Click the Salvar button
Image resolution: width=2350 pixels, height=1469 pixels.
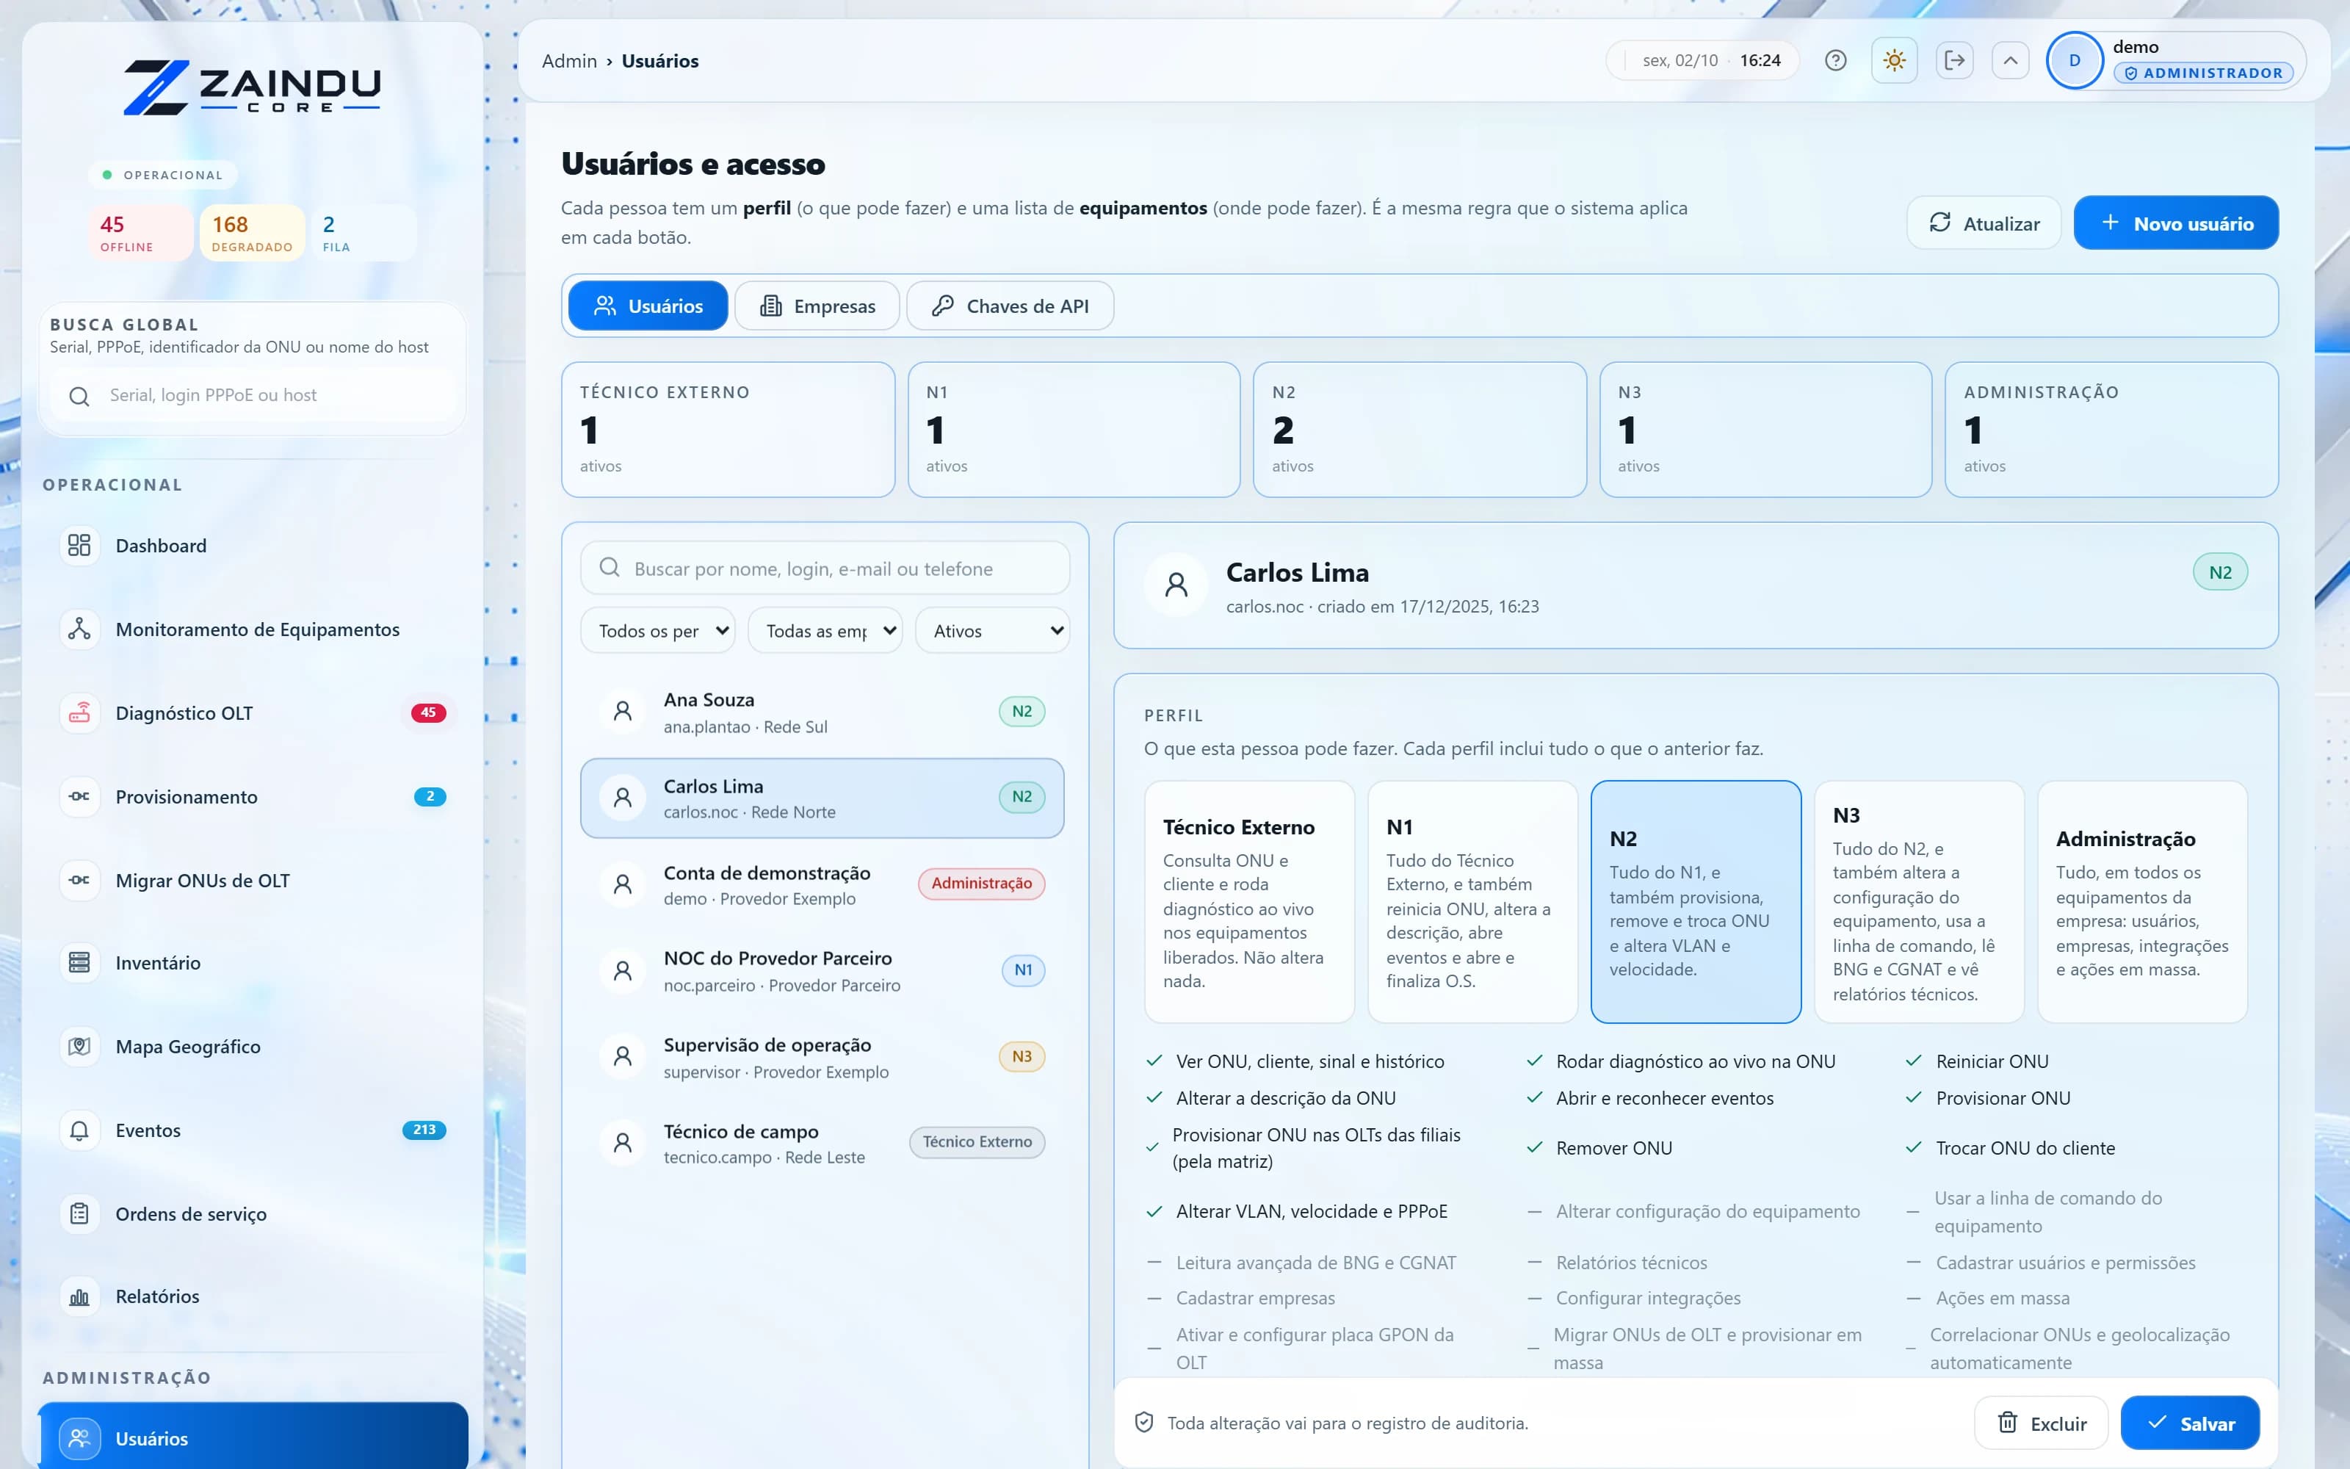pos(2190,1423)
